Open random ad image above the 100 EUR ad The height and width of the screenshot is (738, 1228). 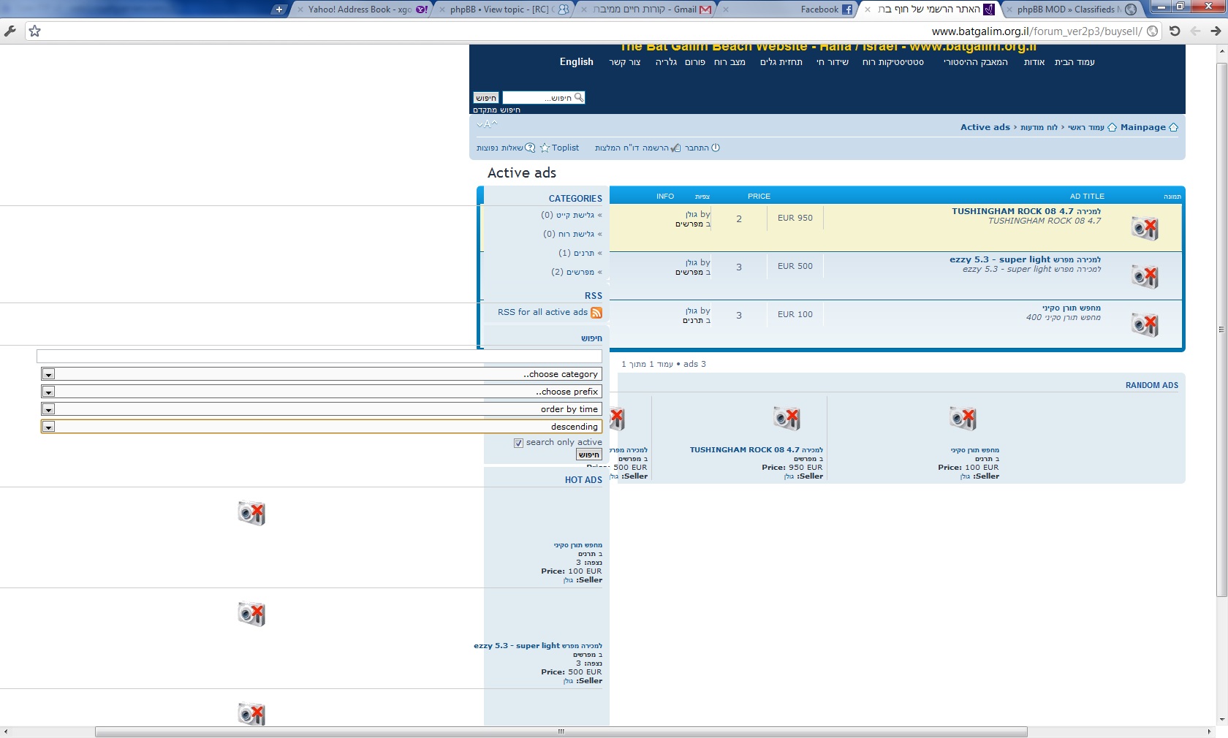pos(963,419)
